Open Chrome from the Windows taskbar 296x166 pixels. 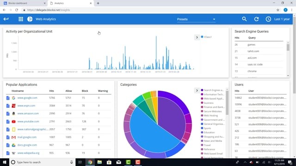tap(90, 162)
